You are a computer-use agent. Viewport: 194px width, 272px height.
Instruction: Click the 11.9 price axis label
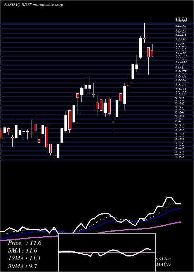point(180,44)
